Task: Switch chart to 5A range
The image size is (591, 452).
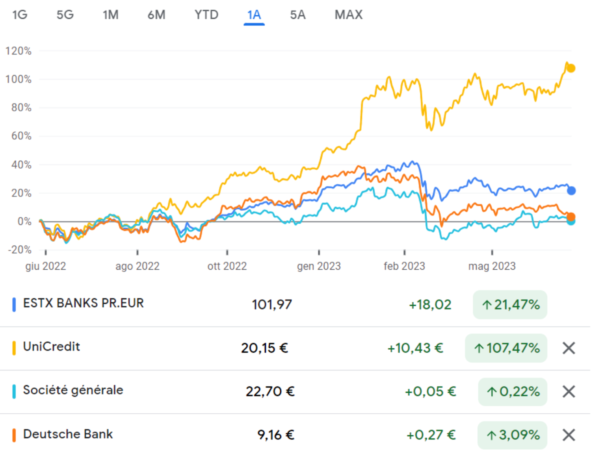Action: pos(298,15)
